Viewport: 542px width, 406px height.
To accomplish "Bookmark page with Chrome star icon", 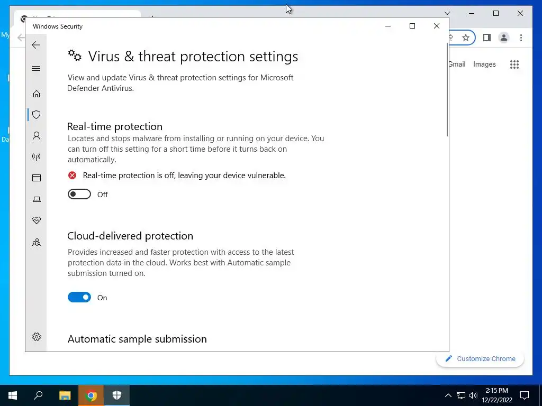I will 466,38.
